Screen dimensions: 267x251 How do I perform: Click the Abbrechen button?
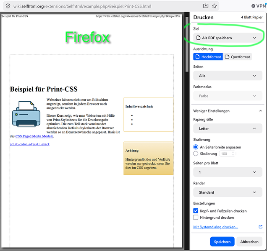click(249, 241)
